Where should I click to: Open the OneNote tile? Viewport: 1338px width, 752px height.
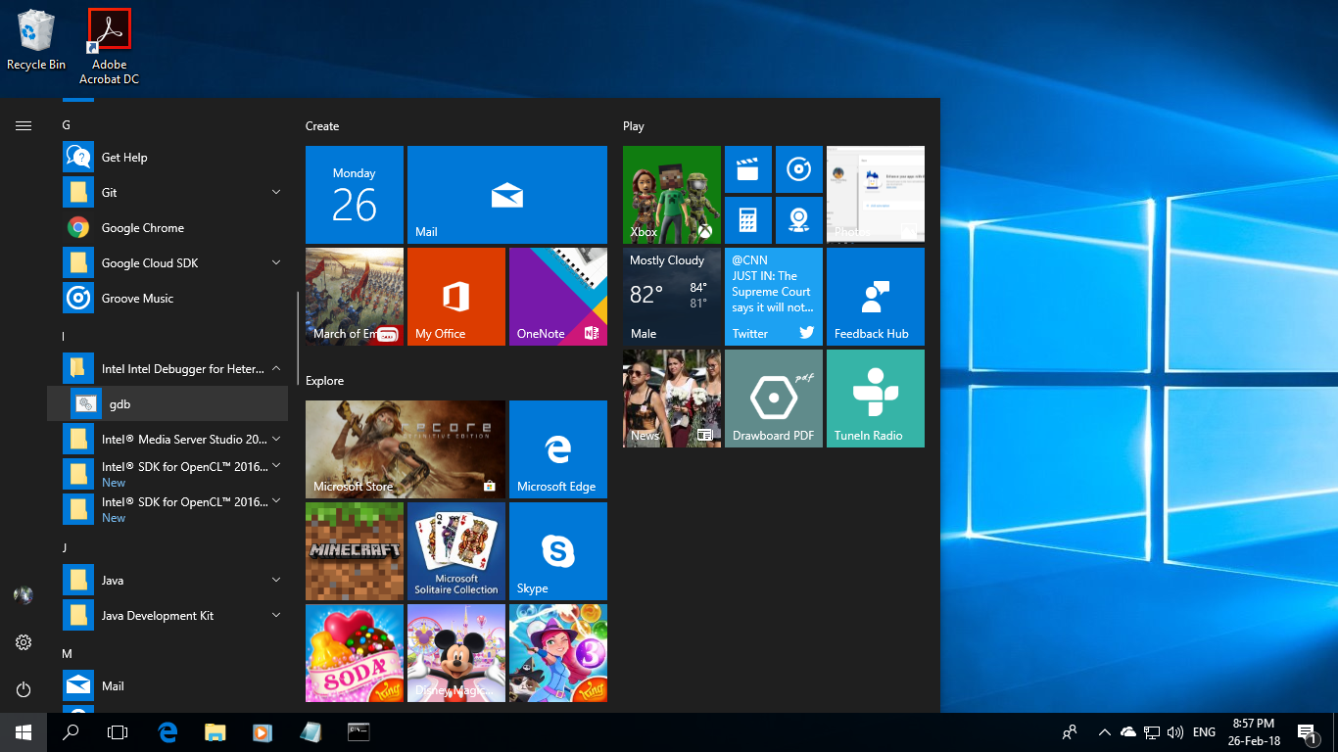point(557,297)
